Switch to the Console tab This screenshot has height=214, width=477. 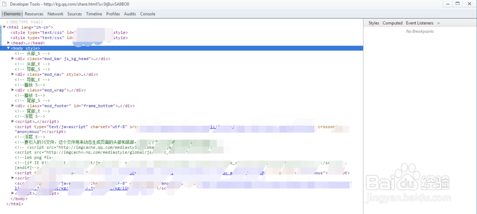[x=147, y=14]
